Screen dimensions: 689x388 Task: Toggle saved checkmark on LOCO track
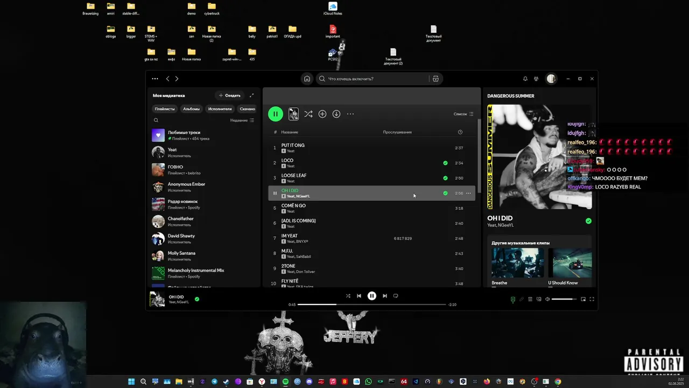(445, 163)
